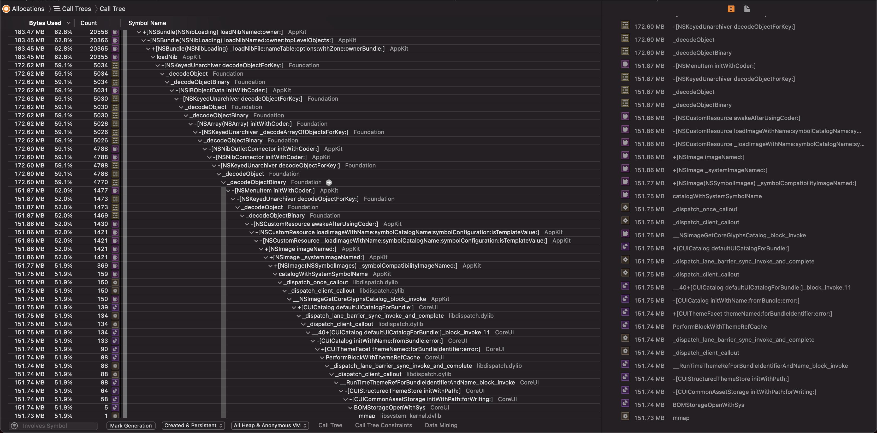877x433 pixels.
Task: Collapse the loadNib AppKit tree row
Action: 153,57
